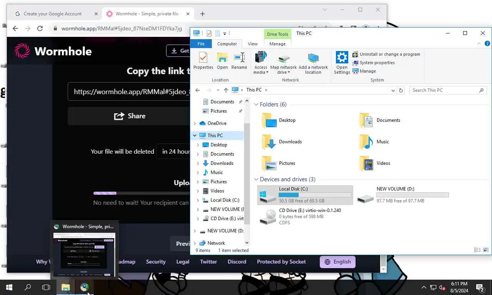Image resolution: width=492 pixels, height=295 pixels.
Task: Go back in Chrome browser
Action: (15, 28)
